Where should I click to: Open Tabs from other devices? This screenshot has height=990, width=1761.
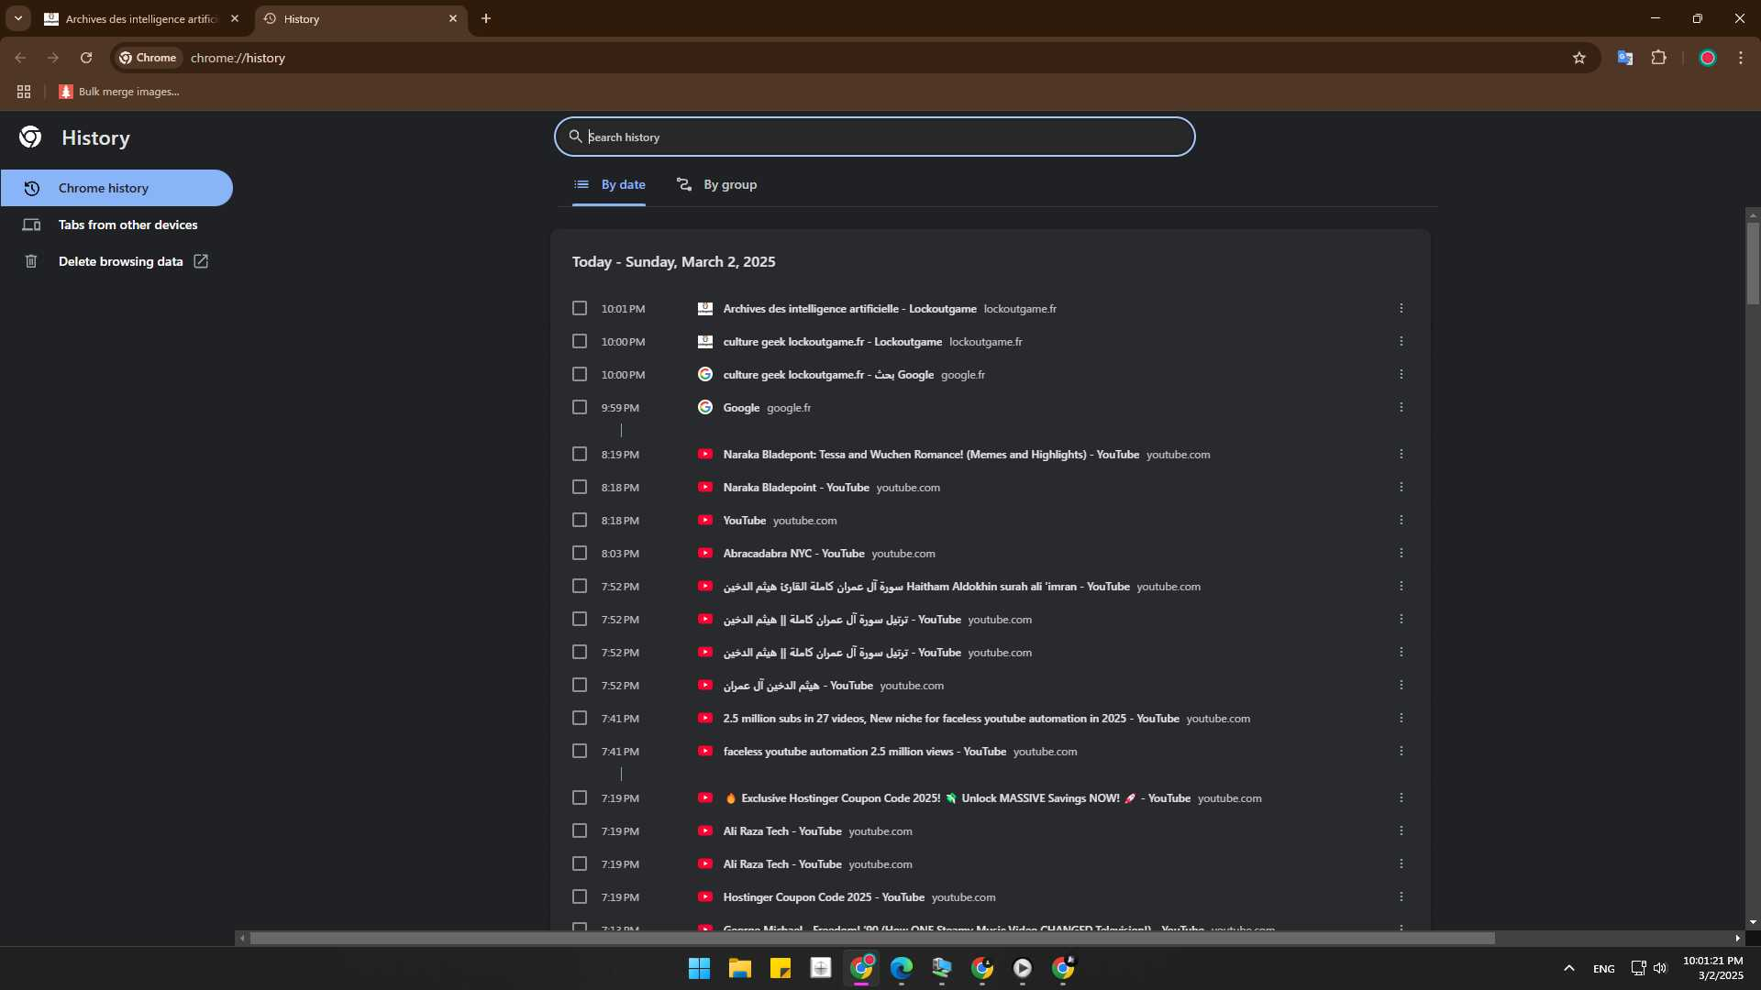click(x=116, y=225)
